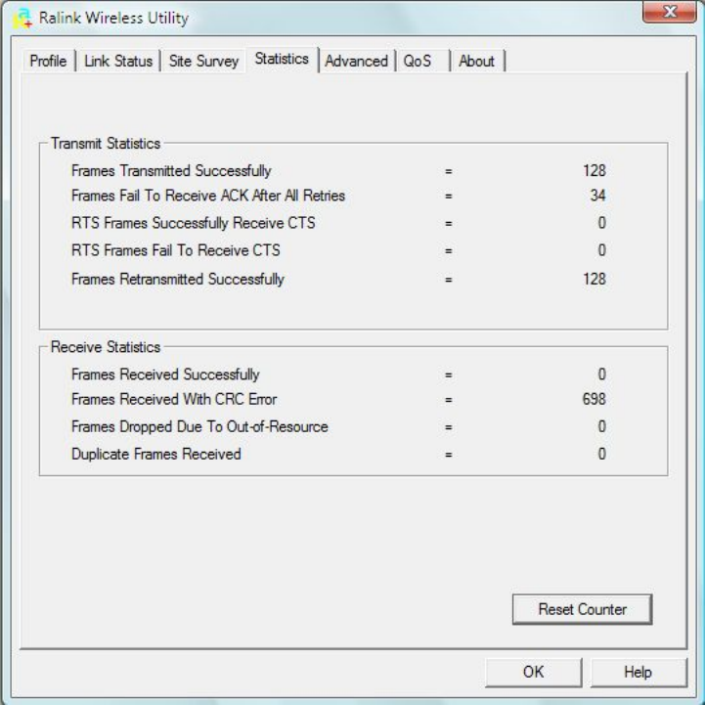705x705 pixels.
Task: Show the About tab
Action: click(476, 61)
